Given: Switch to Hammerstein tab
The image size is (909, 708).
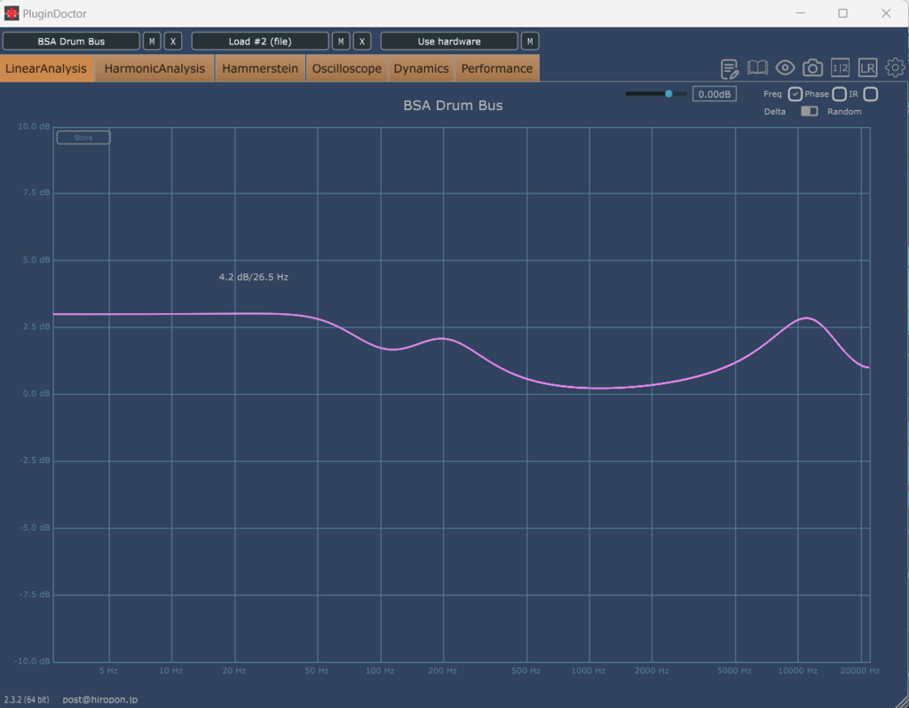Looking at the screenshot, I should 260,68.
